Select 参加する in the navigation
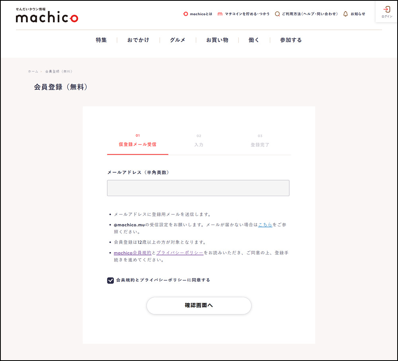 (291, 40)
